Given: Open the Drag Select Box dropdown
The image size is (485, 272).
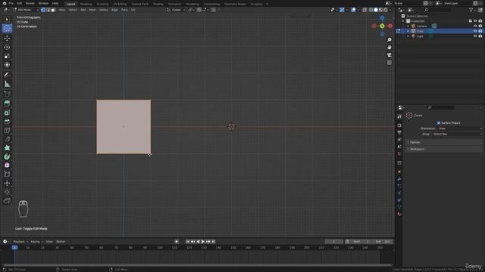Looking at the screenshot, I should tap(458, 134).
